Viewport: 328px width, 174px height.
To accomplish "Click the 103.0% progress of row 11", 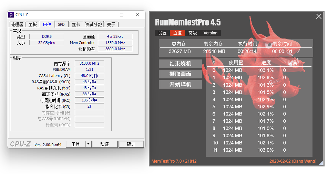I will pyautogui.click(x=265, y=150).
